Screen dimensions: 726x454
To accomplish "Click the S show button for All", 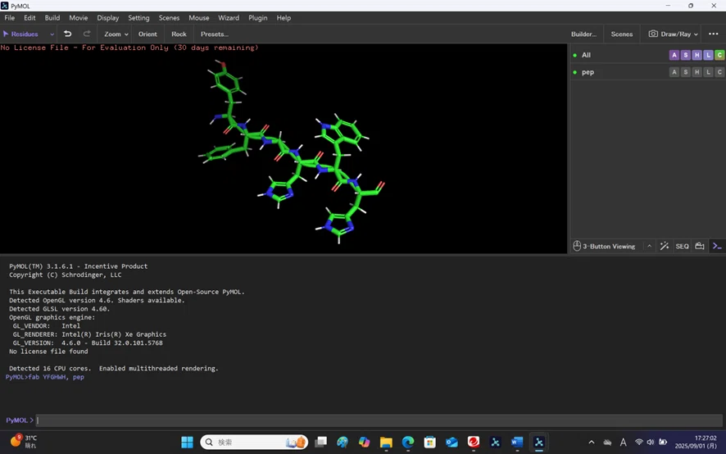I will (x=686, y=55).
